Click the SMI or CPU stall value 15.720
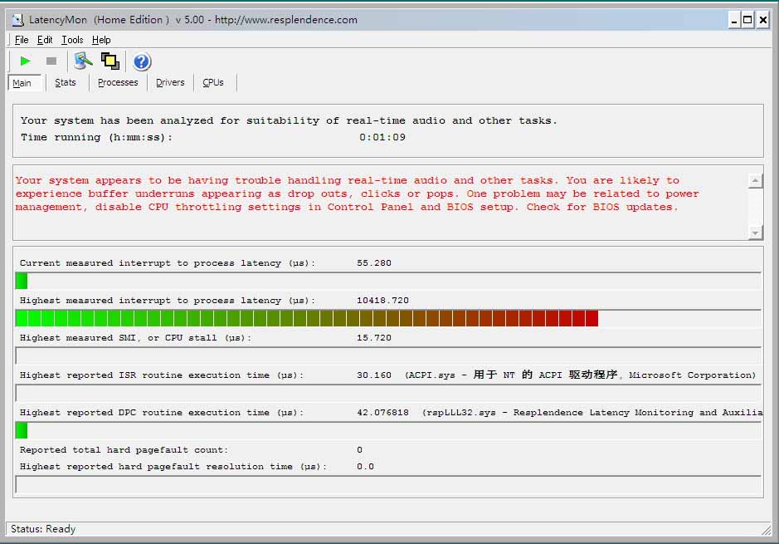The image size is (779, 544). pos(373,338)
